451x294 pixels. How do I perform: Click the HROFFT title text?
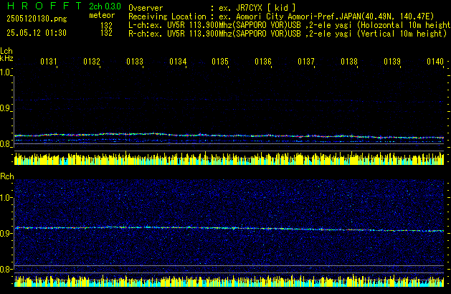pos(44,6)
